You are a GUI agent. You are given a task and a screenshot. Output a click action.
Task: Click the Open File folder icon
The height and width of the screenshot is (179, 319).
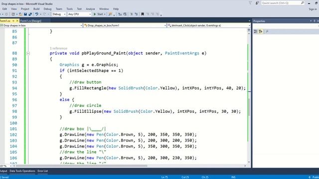point(20,14)
